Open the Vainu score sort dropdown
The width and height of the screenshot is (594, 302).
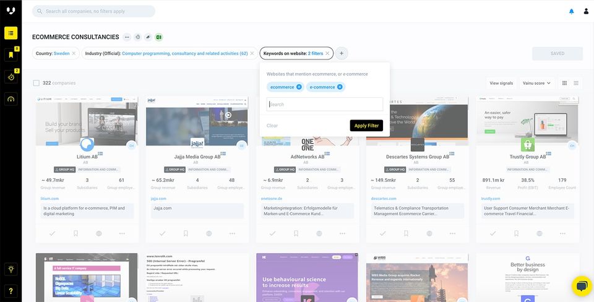pos(536,83)
